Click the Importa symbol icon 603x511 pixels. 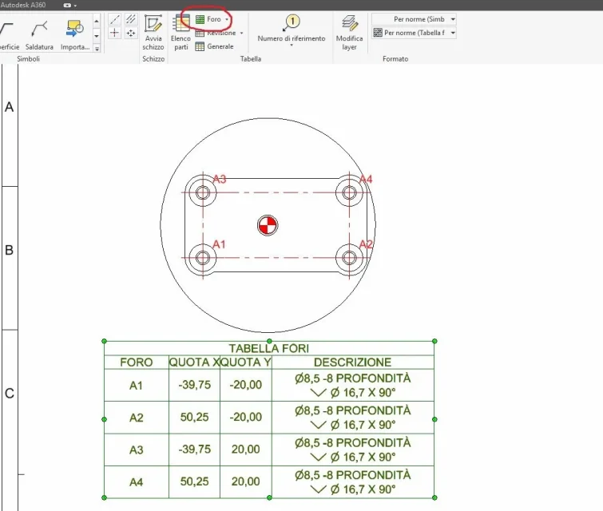pos(75,35)
